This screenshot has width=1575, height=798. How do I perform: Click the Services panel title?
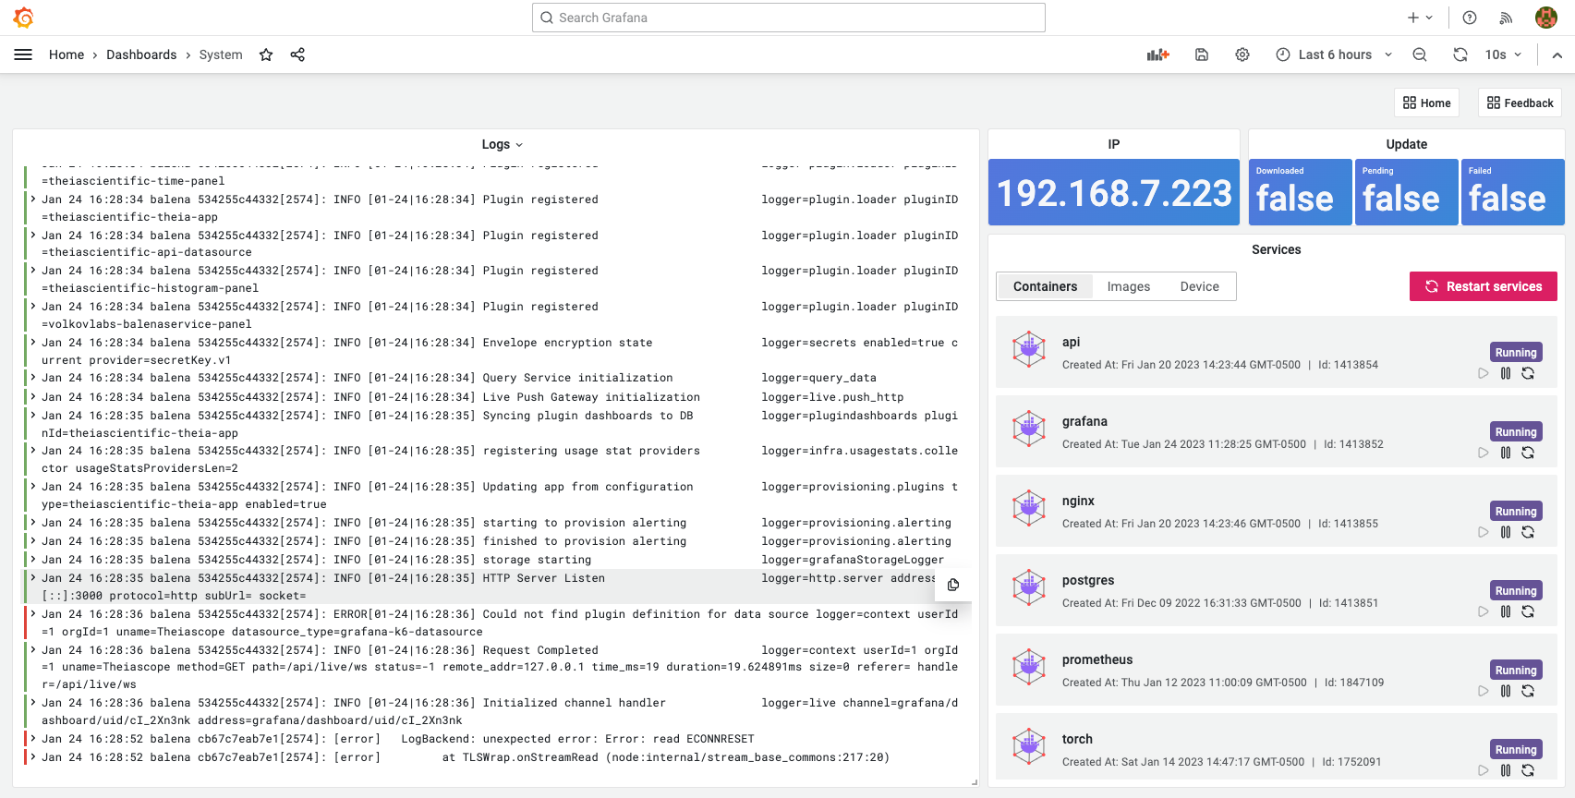tap(1277, 249)
